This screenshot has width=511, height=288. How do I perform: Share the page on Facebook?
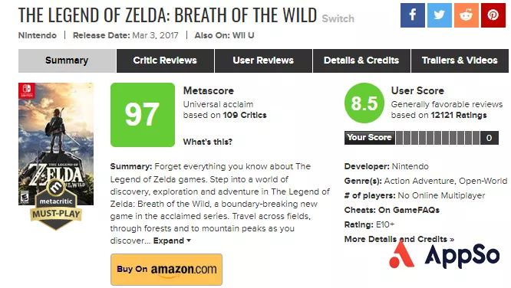(413, 15)
